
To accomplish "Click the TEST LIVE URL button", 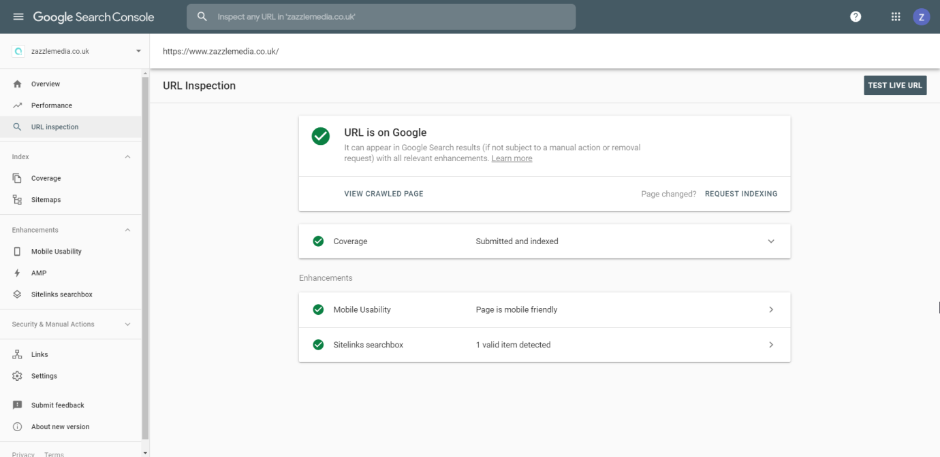I will 895,85.
